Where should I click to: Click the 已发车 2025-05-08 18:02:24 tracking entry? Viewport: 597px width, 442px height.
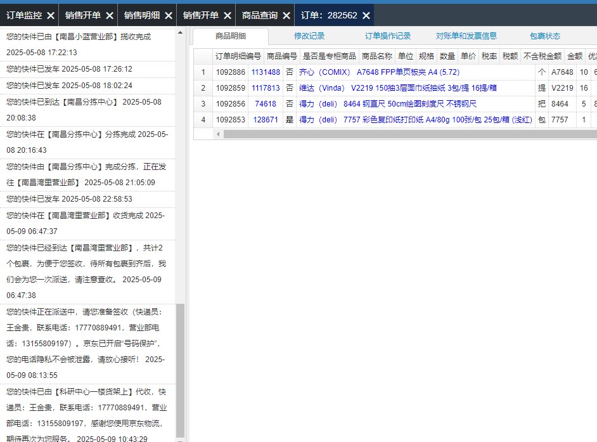tap(87, 86)
